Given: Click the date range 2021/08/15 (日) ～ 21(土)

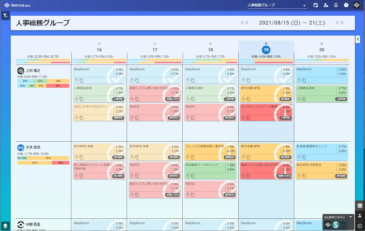Looking at the screenshot, I should [292, 23].
